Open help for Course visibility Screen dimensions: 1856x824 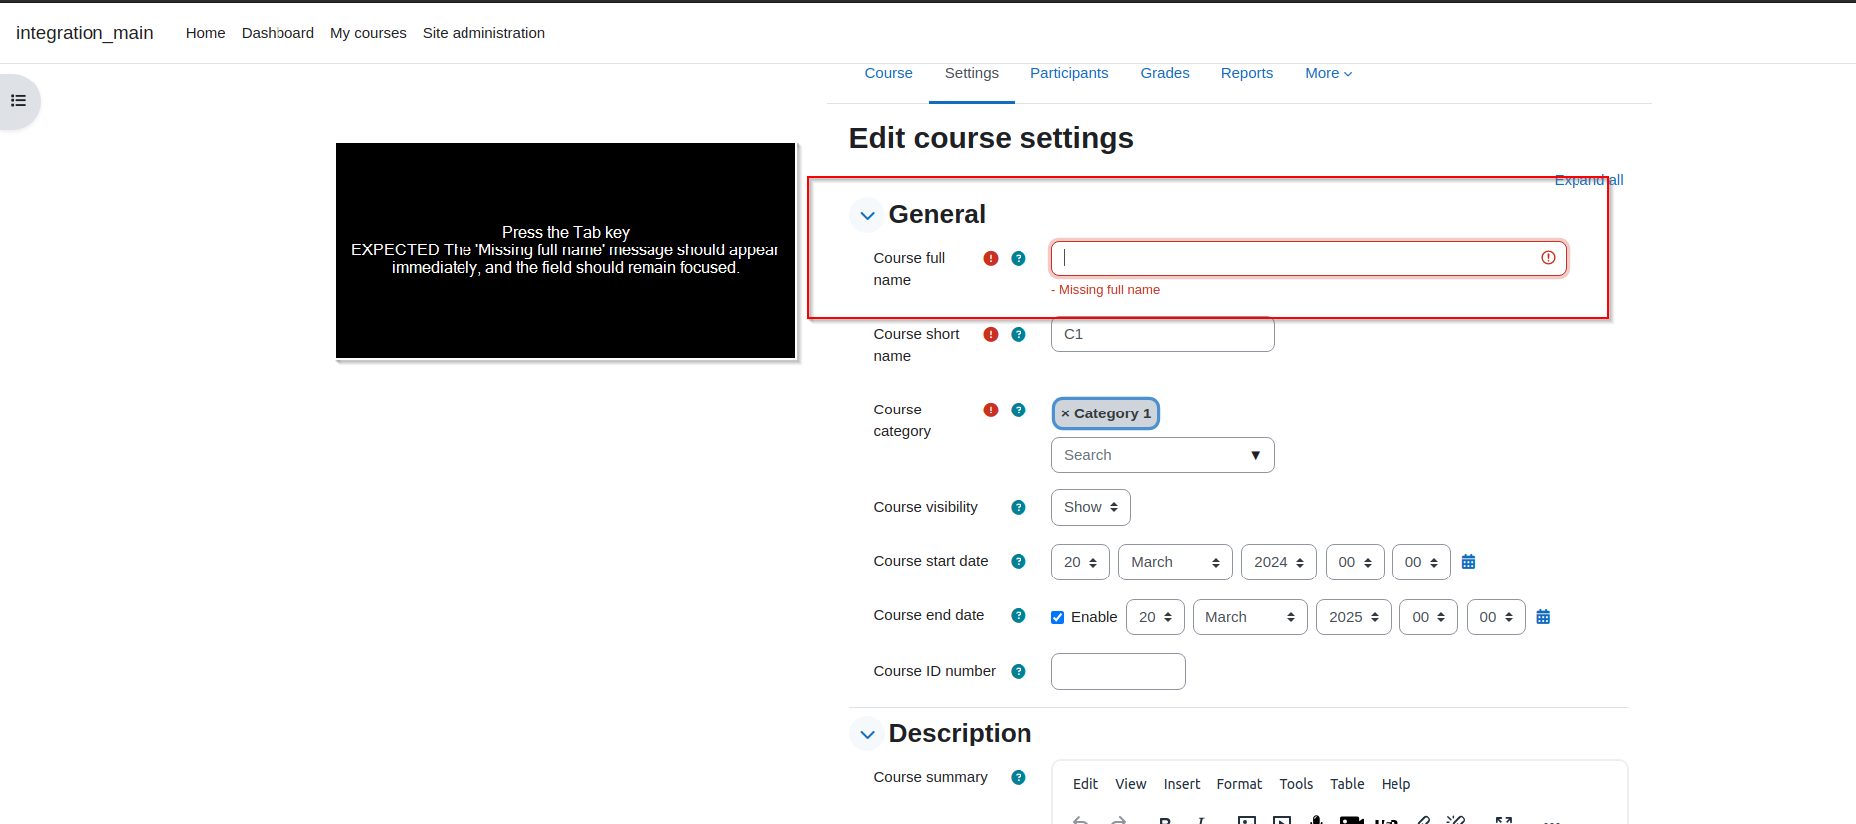[x=1019, y=507]
